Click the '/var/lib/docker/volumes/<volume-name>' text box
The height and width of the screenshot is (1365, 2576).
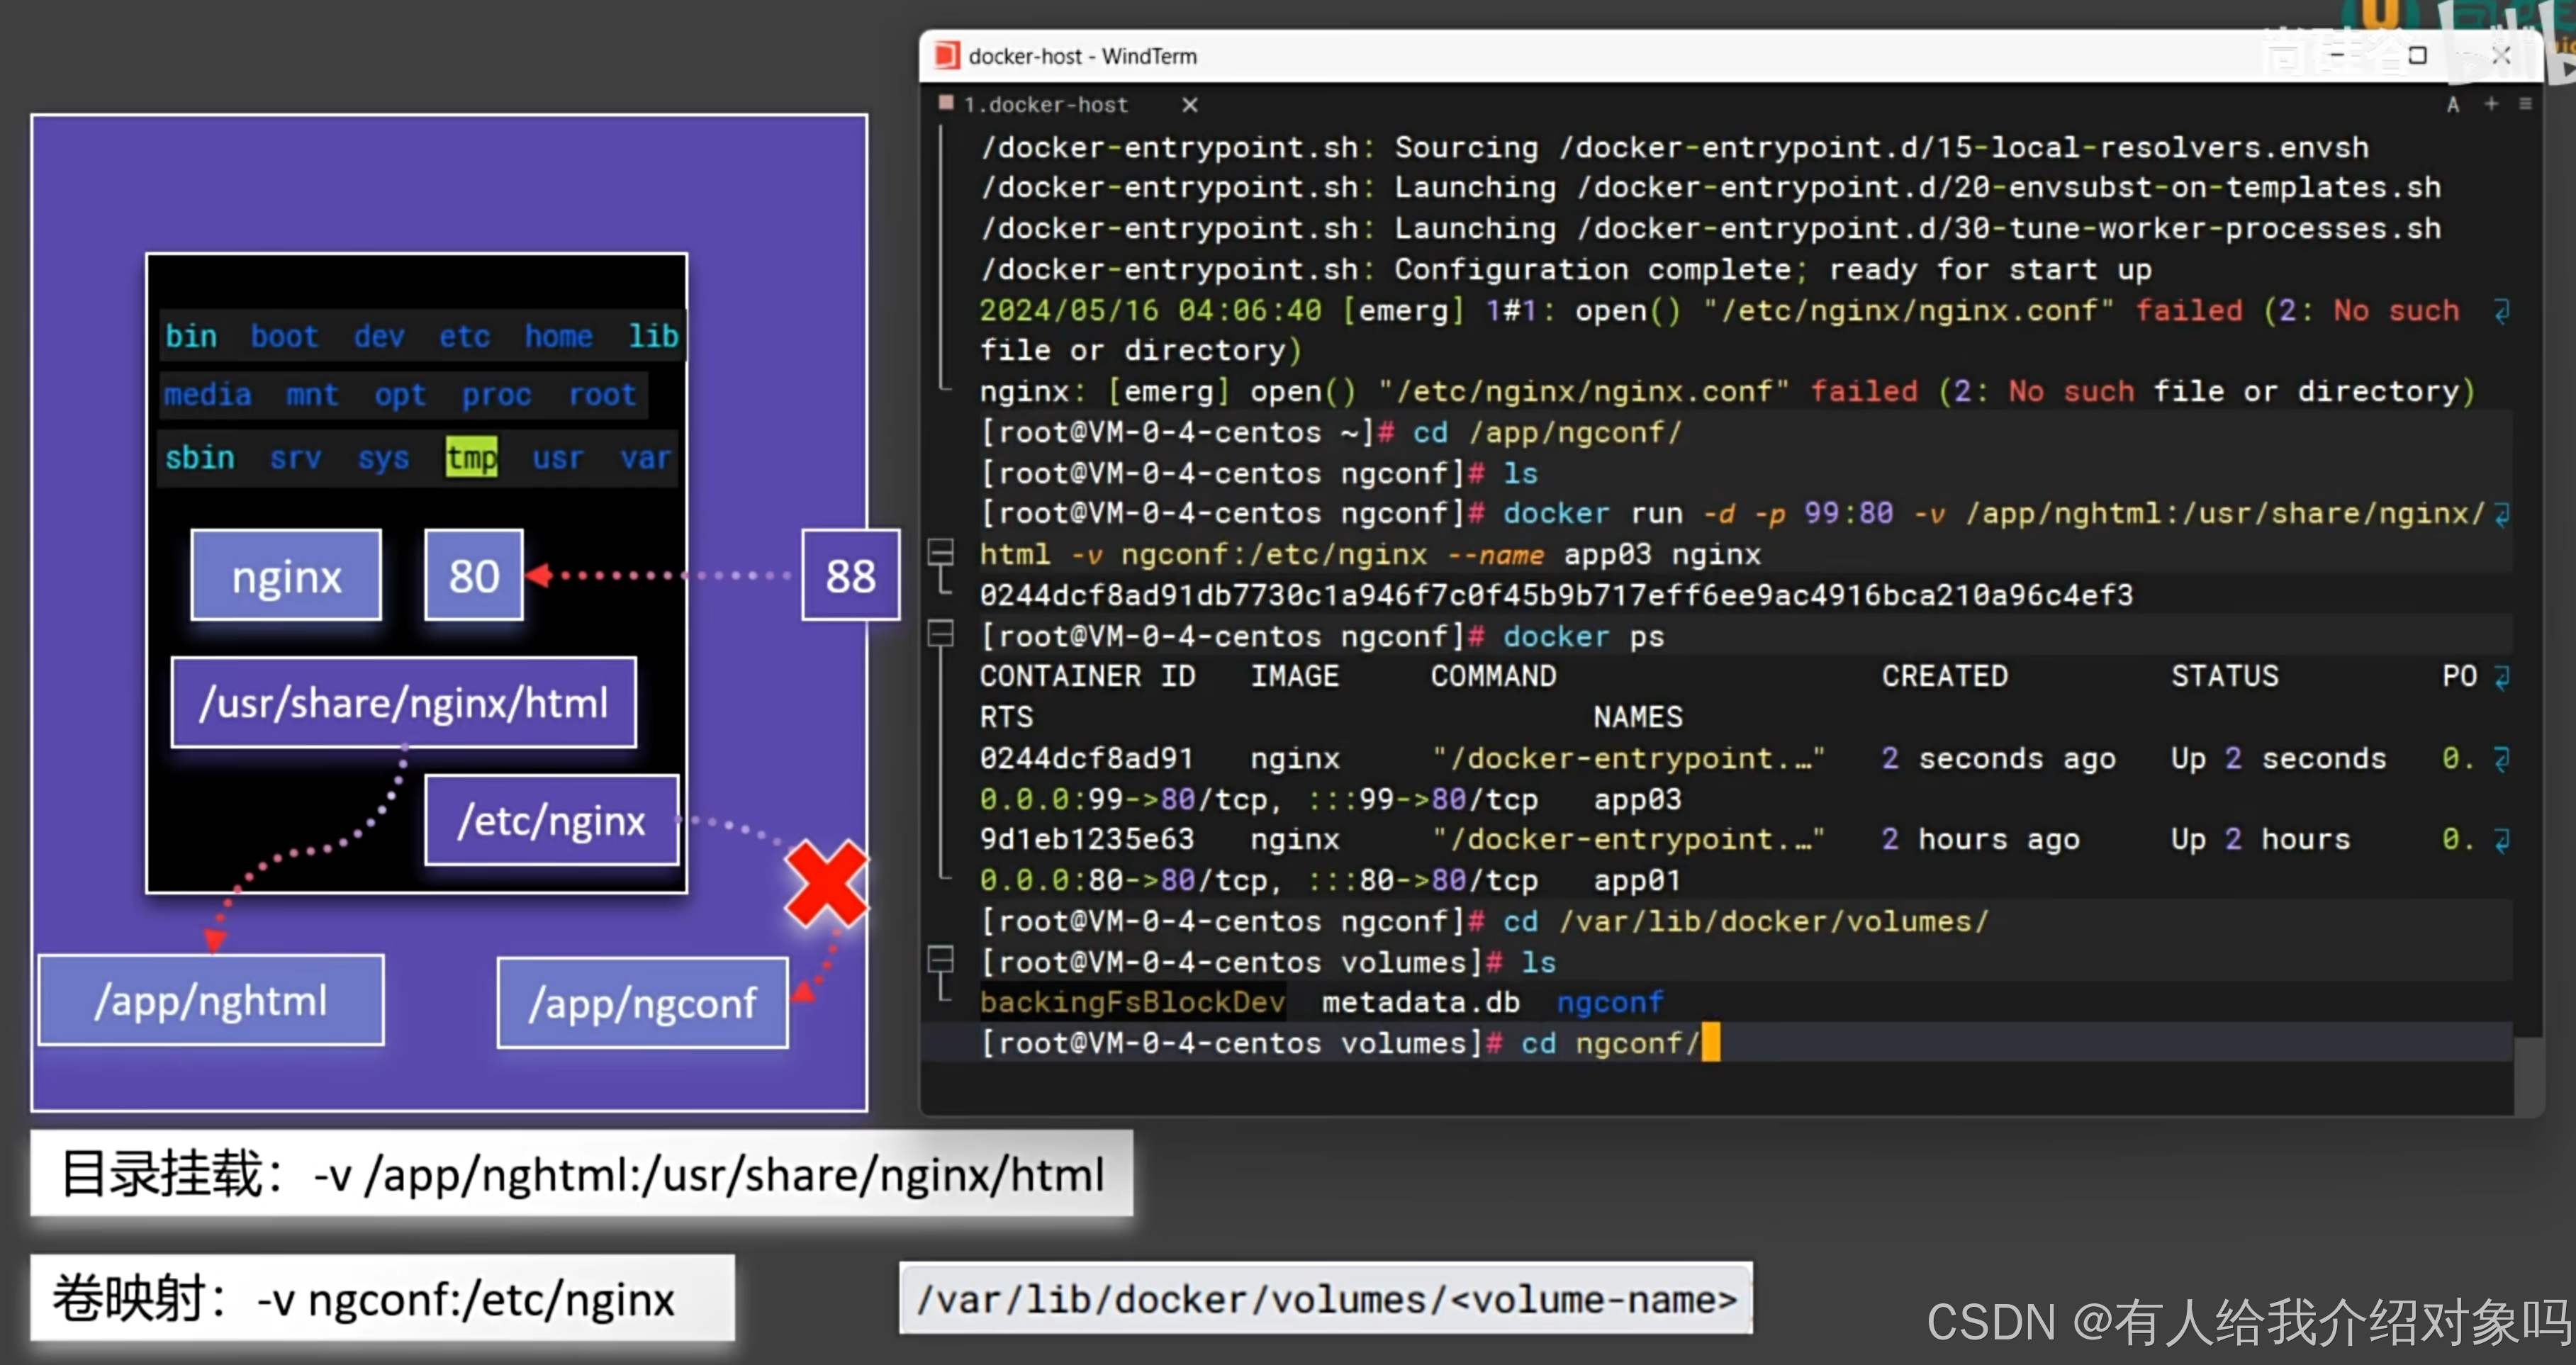click(x=1326, y=1298)
